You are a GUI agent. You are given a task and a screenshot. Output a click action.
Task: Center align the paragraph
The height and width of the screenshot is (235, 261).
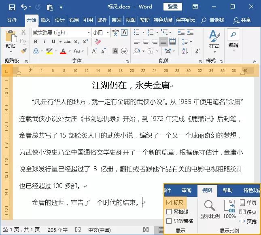click(146, 42)
